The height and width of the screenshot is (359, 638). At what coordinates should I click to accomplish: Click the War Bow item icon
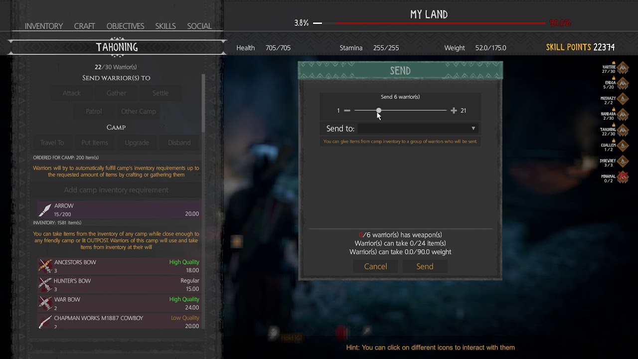coord(45,303)
